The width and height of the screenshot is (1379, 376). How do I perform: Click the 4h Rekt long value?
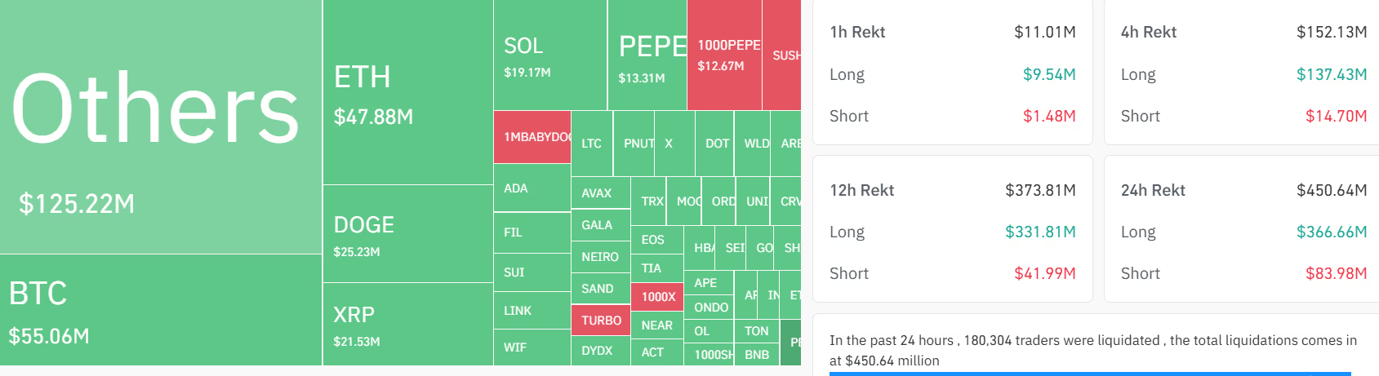pos(1331,74)
